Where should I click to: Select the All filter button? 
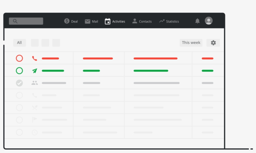click(19, 43)
